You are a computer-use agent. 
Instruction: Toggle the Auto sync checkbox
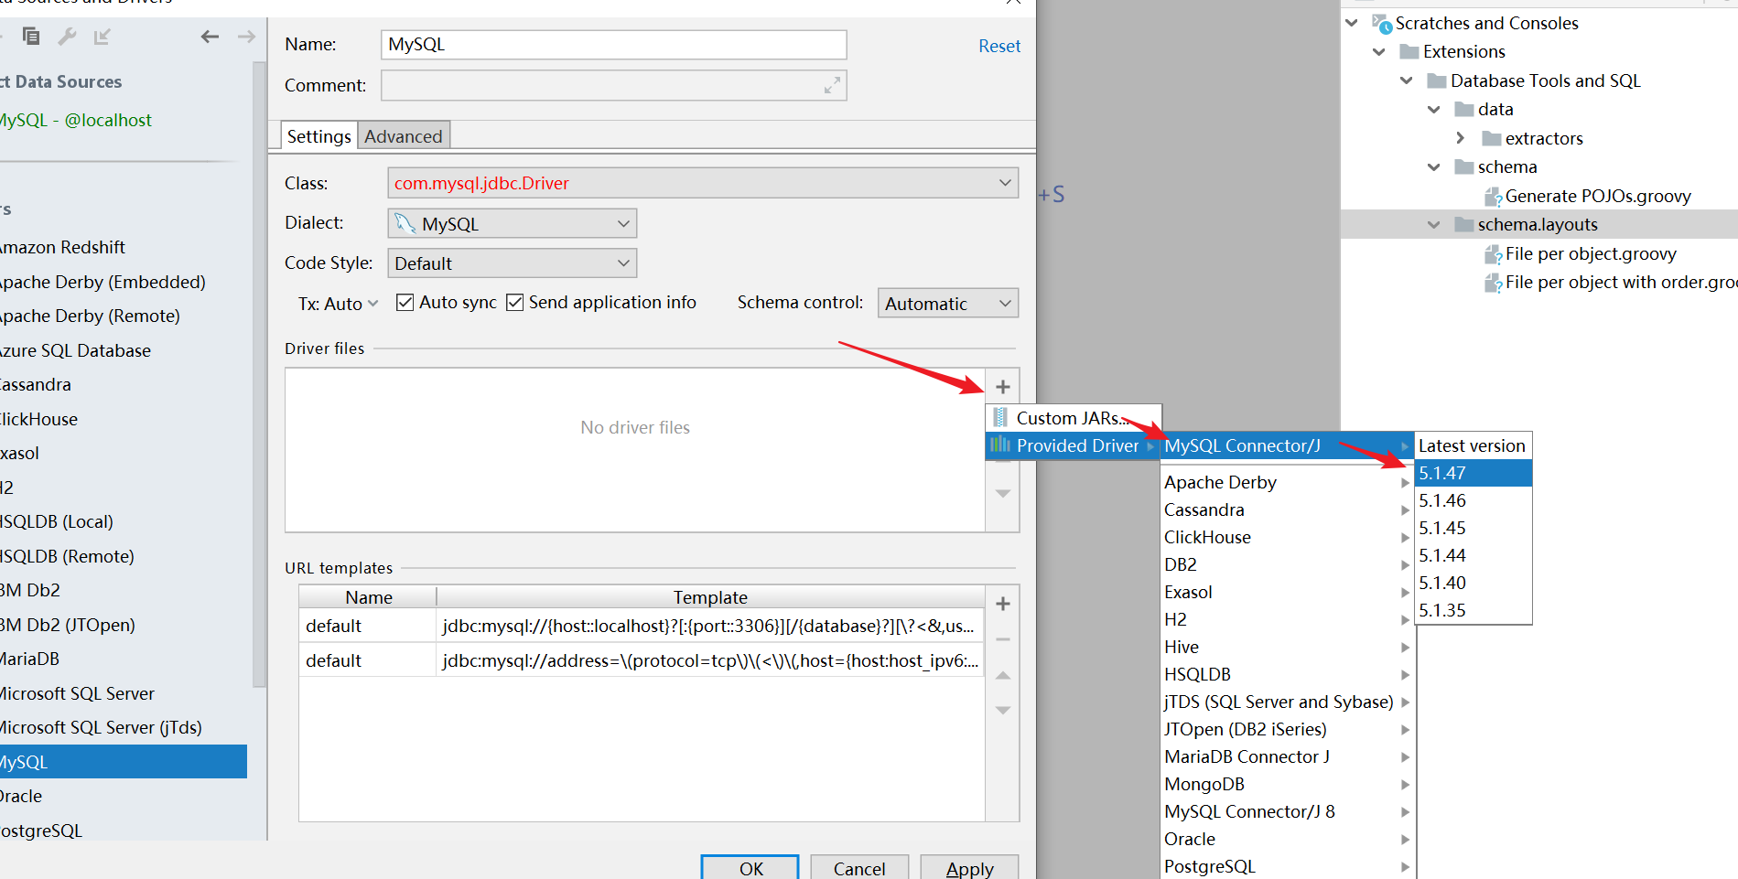[405, 302]
